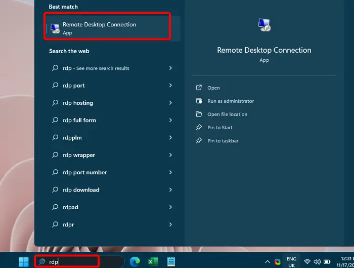This screenshot has height=268, width=354.
Task: Select the 'rdp hosting' web suggestion
Action: tap(113, 103)
